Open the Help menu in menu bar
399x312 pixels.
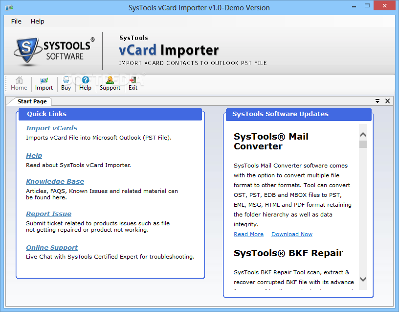coord(37,22)
